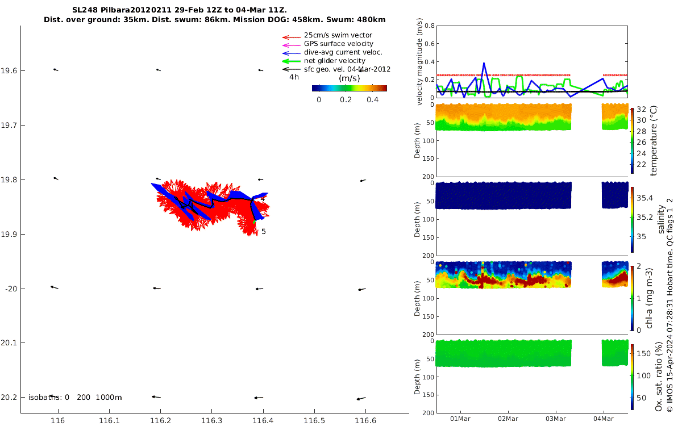Click the chl-a colorbar
This screenshot has height=426, width=682.
[633, 297]
